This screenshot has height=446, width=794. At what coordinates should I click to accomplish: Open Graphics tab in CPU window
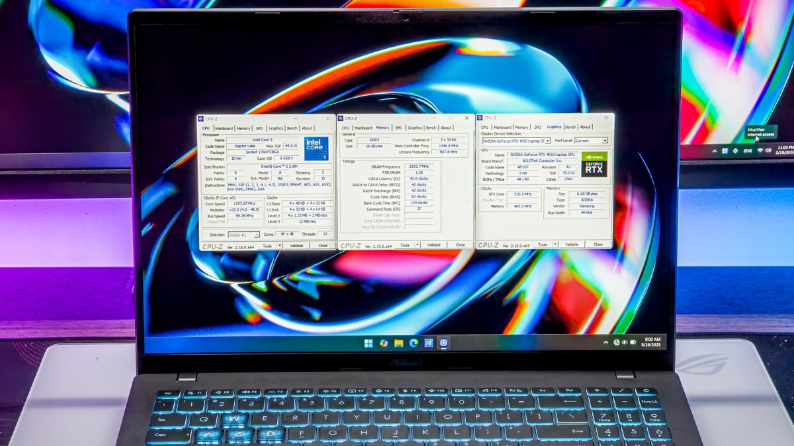[x=276, y=128]
